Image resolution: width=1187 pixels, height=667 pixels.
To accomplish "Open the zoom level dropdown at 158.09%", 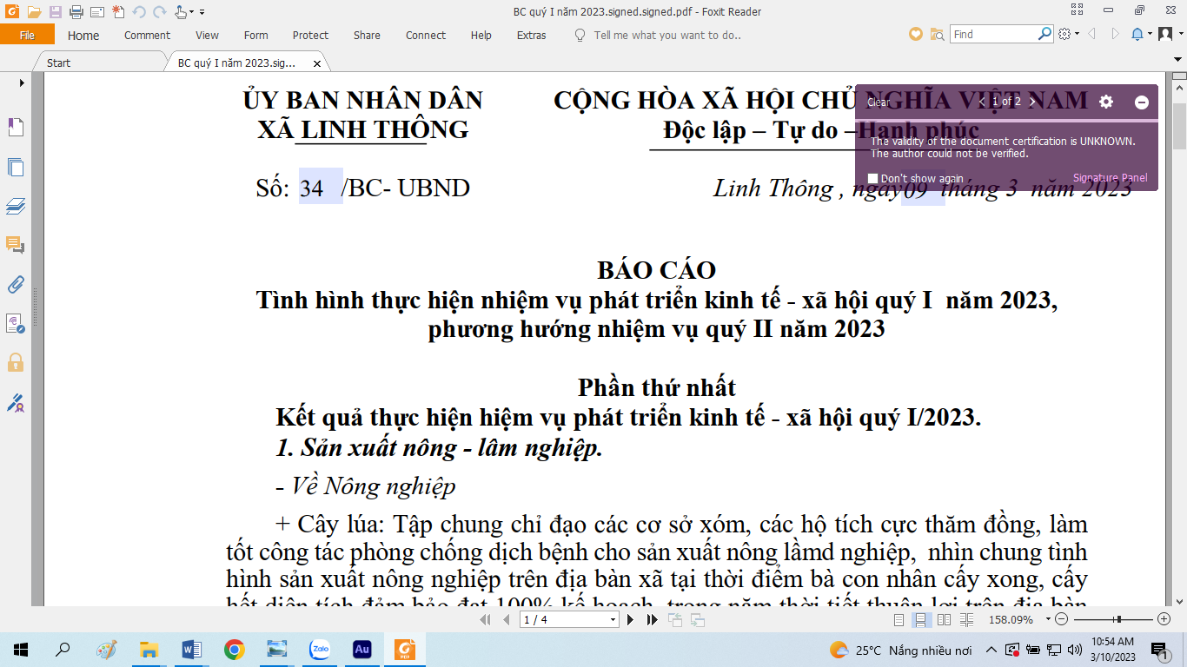I will [1048, 619].
